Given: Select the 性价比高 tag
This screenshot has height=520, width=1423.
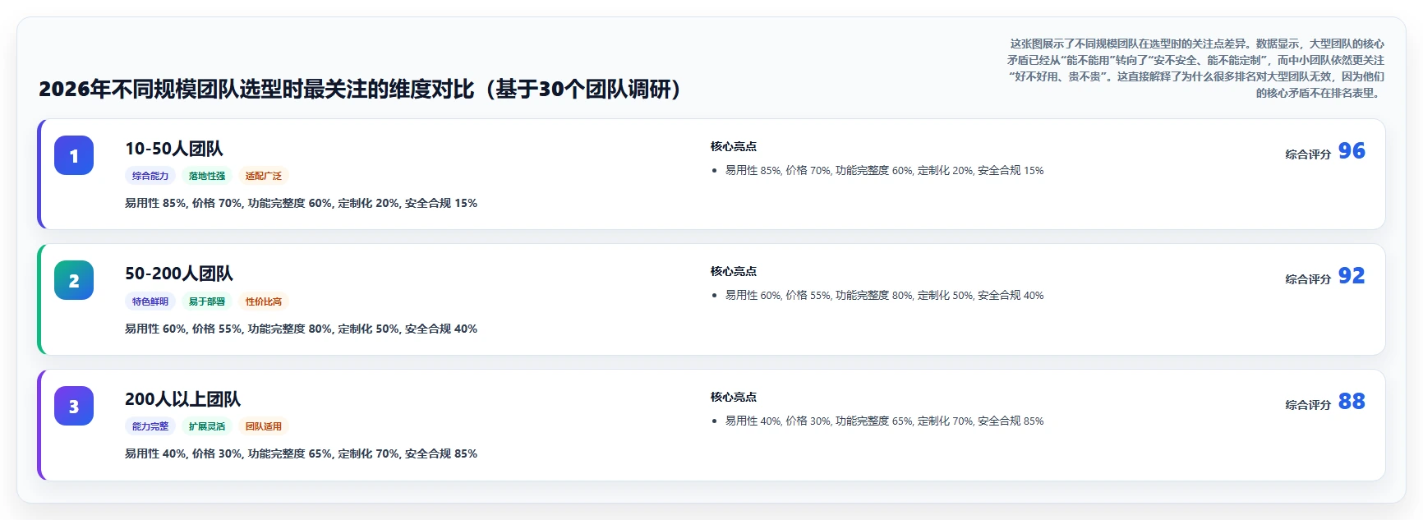Looking at the screenshot, I should pos(264,301).
